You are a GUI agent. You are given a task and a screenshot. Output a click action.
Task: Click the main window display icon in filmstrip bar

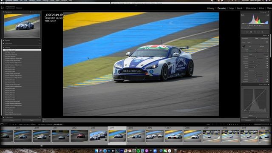coord(2,125)
